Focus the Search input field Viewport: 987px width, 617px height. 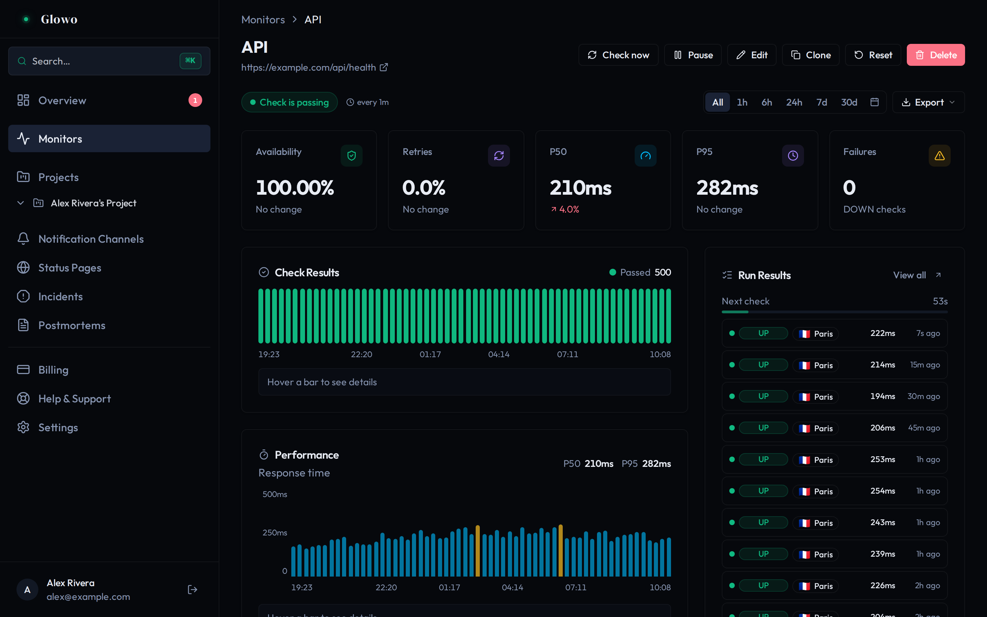pos(109,61)
